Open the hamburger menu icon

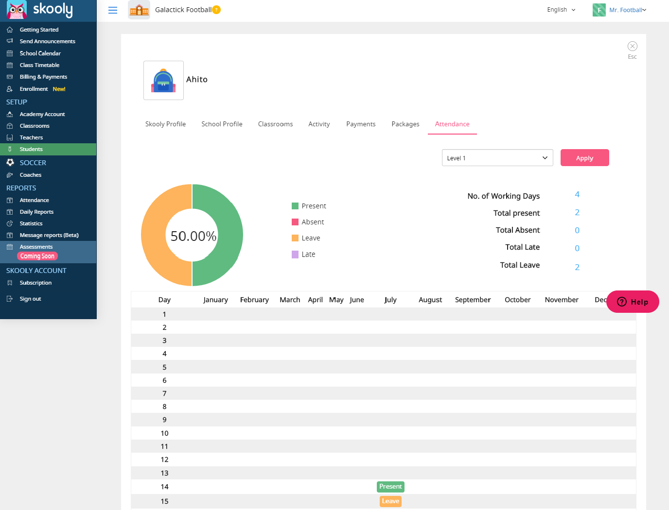[113, 10]
